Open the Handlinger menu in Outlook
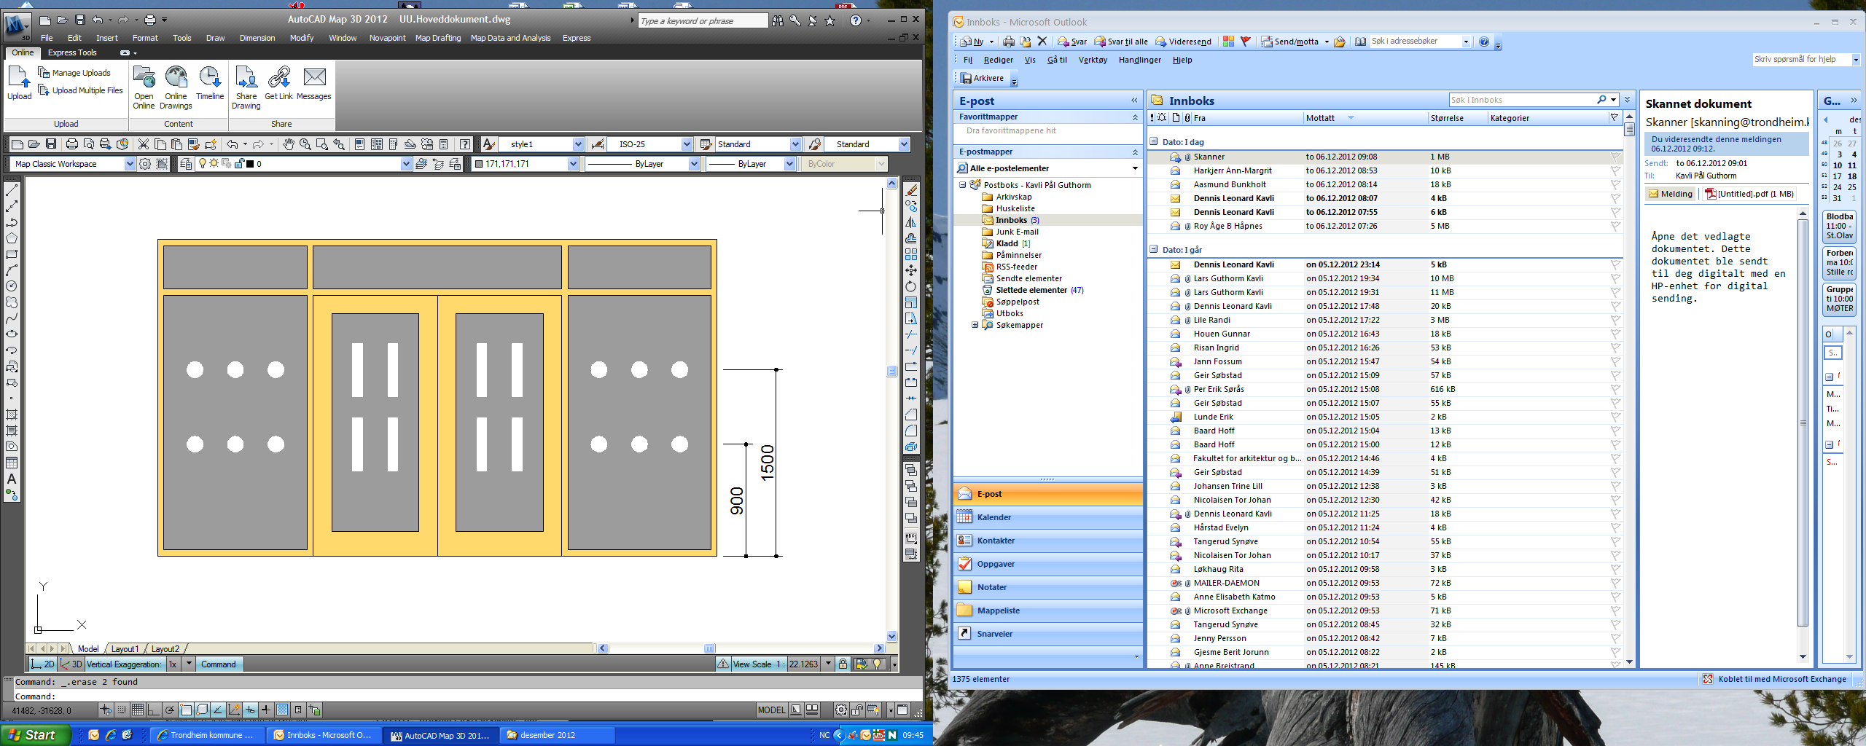 click(x=1139, y=60)
